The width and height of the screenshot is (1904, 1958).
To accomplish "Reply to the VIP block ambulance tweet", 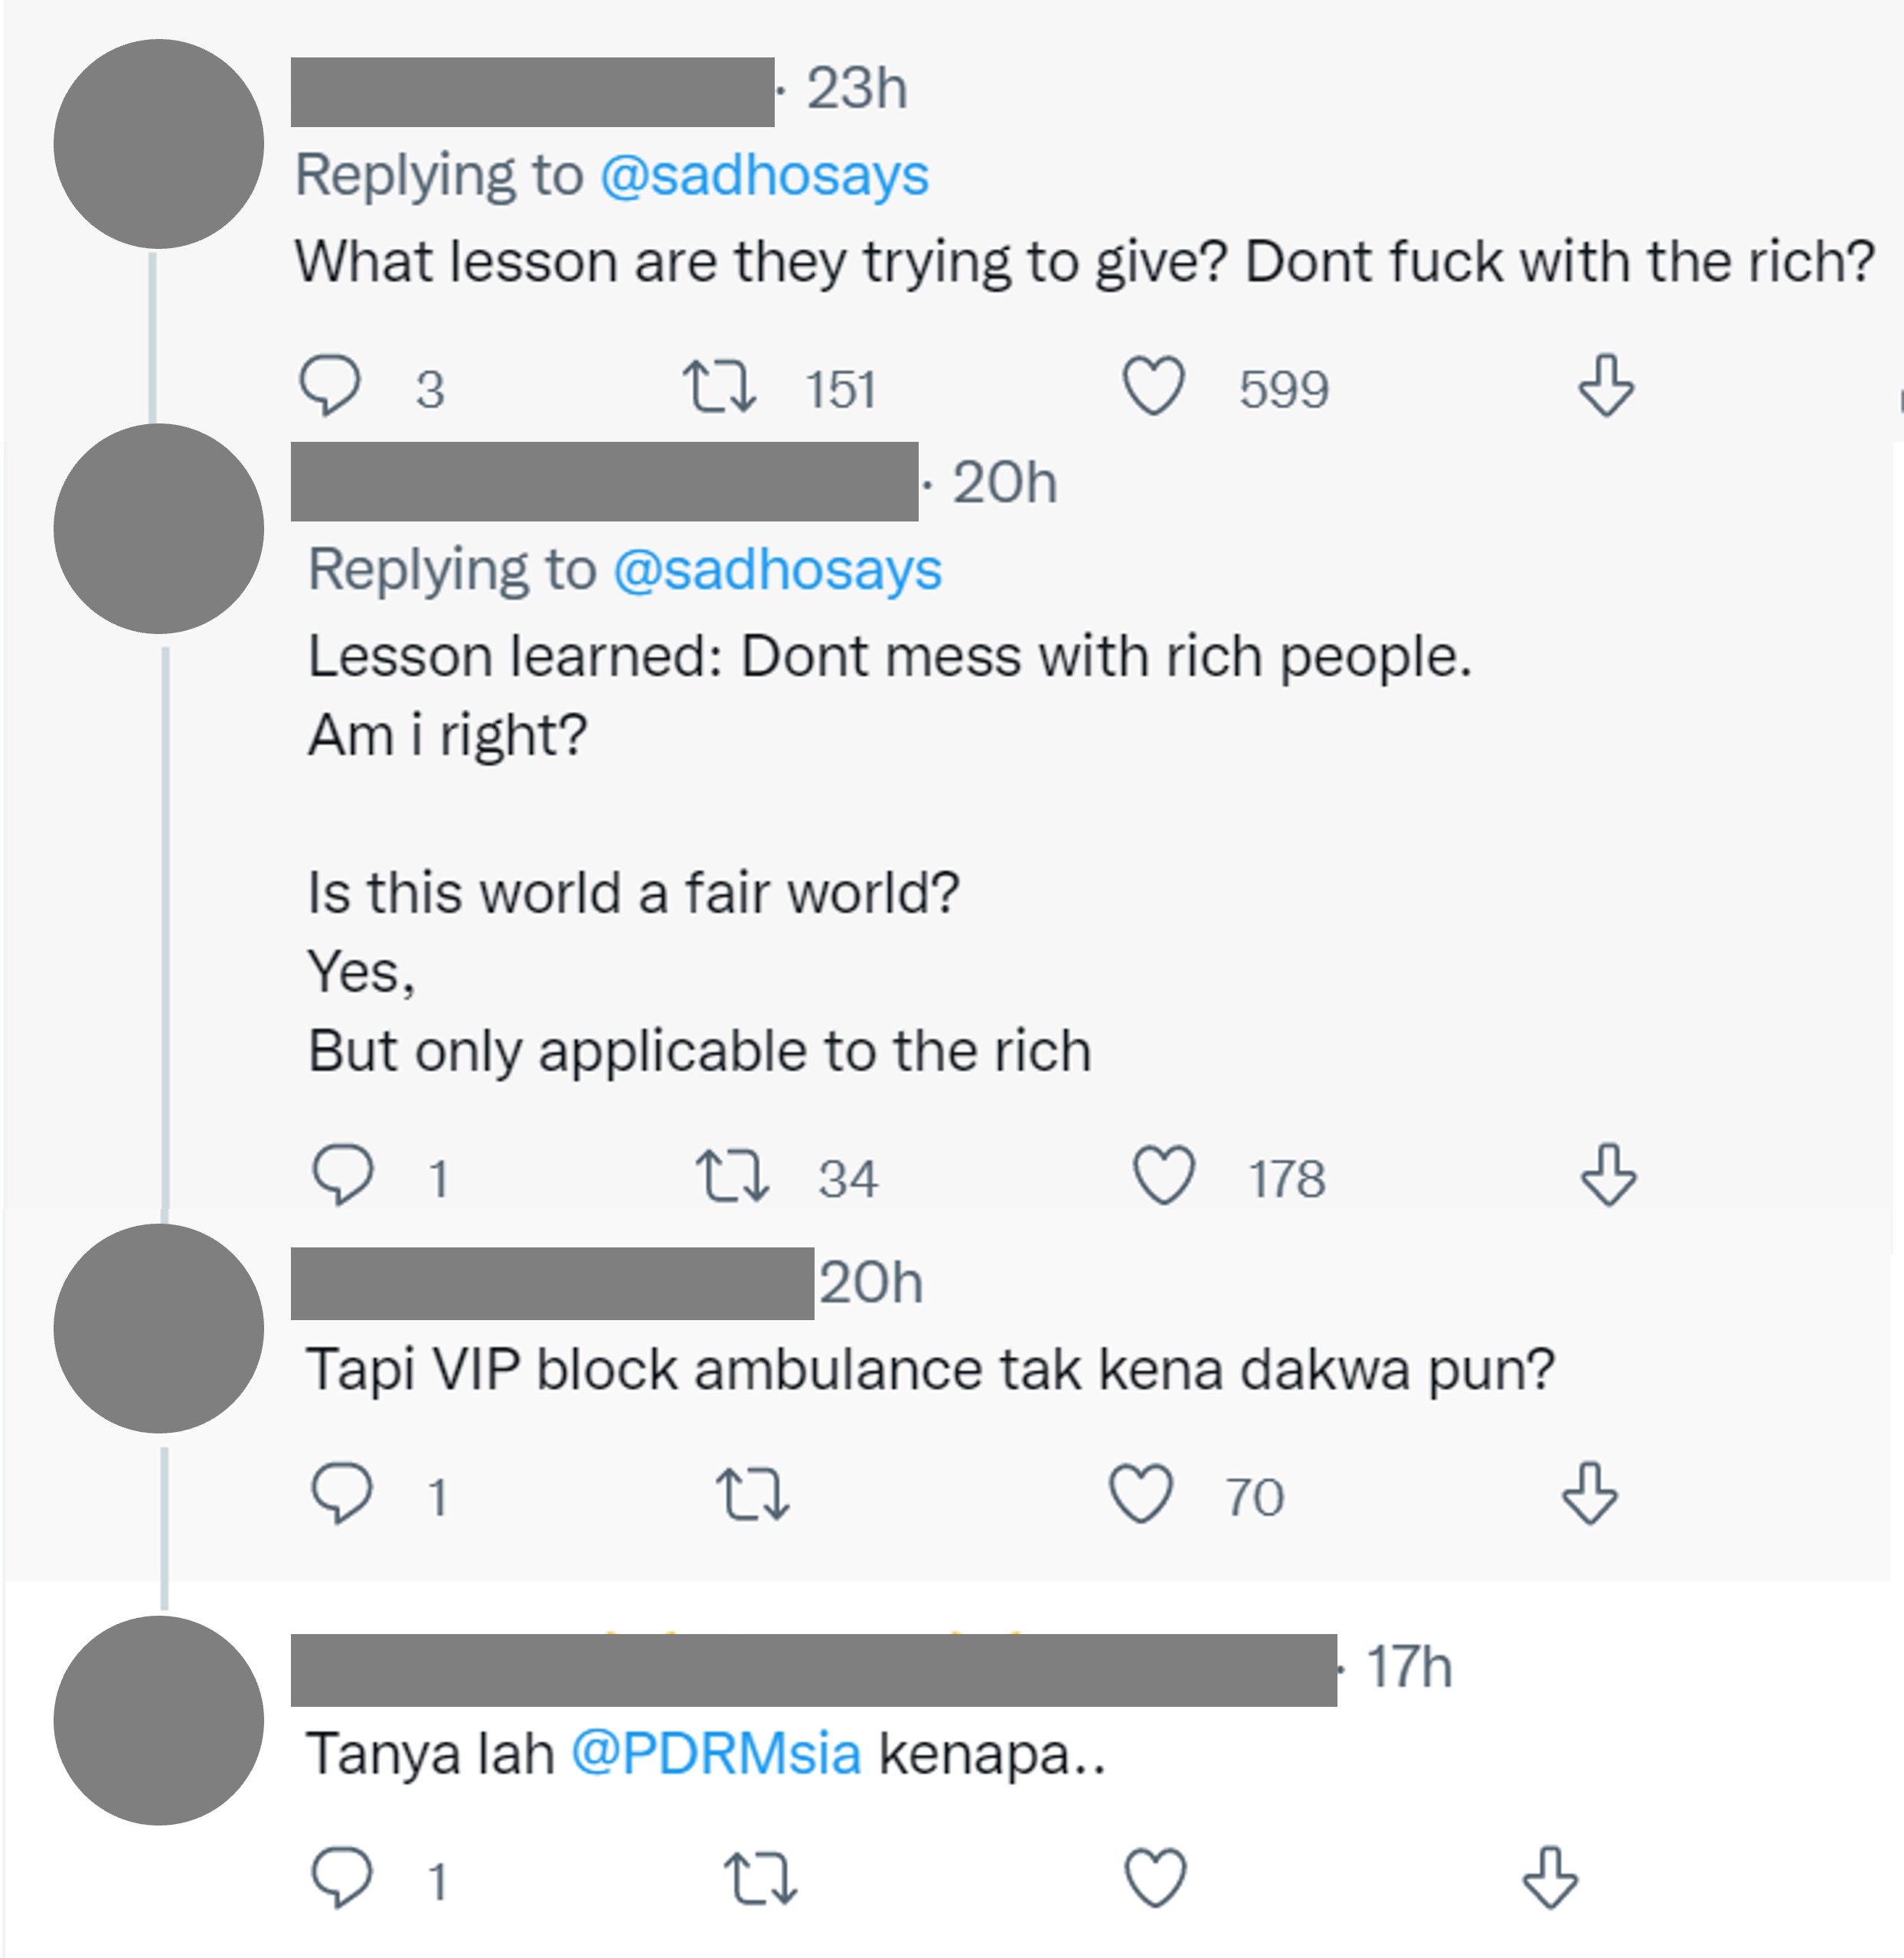I will click(342, 1494).
